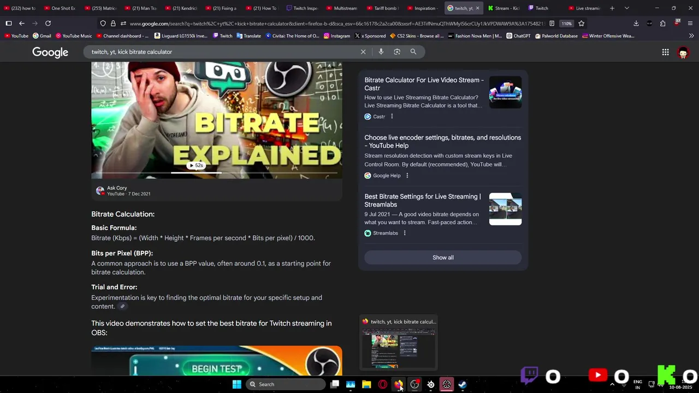Open the Gmail bookmark
The width and height of the screenshot is (699, 393).
coord(42,36)
